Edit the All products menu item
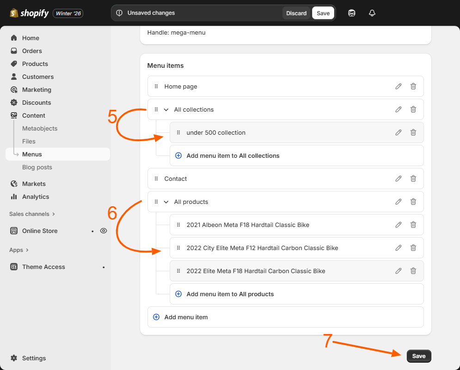 [399, 202]
